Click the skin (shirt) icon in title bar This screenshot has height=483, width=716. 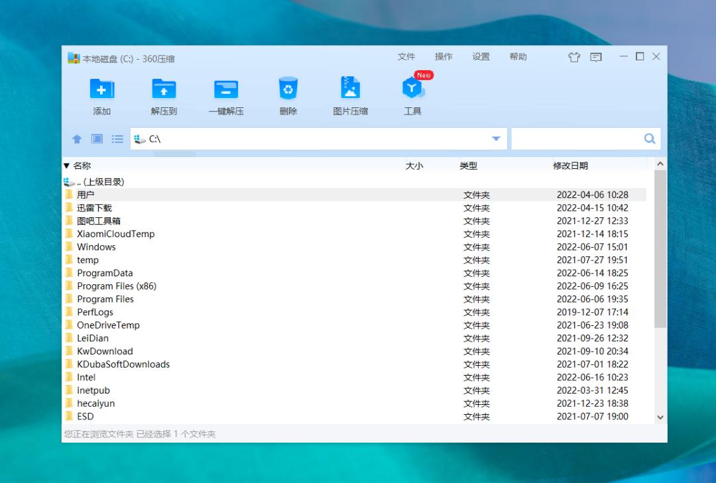click(573, 57)
